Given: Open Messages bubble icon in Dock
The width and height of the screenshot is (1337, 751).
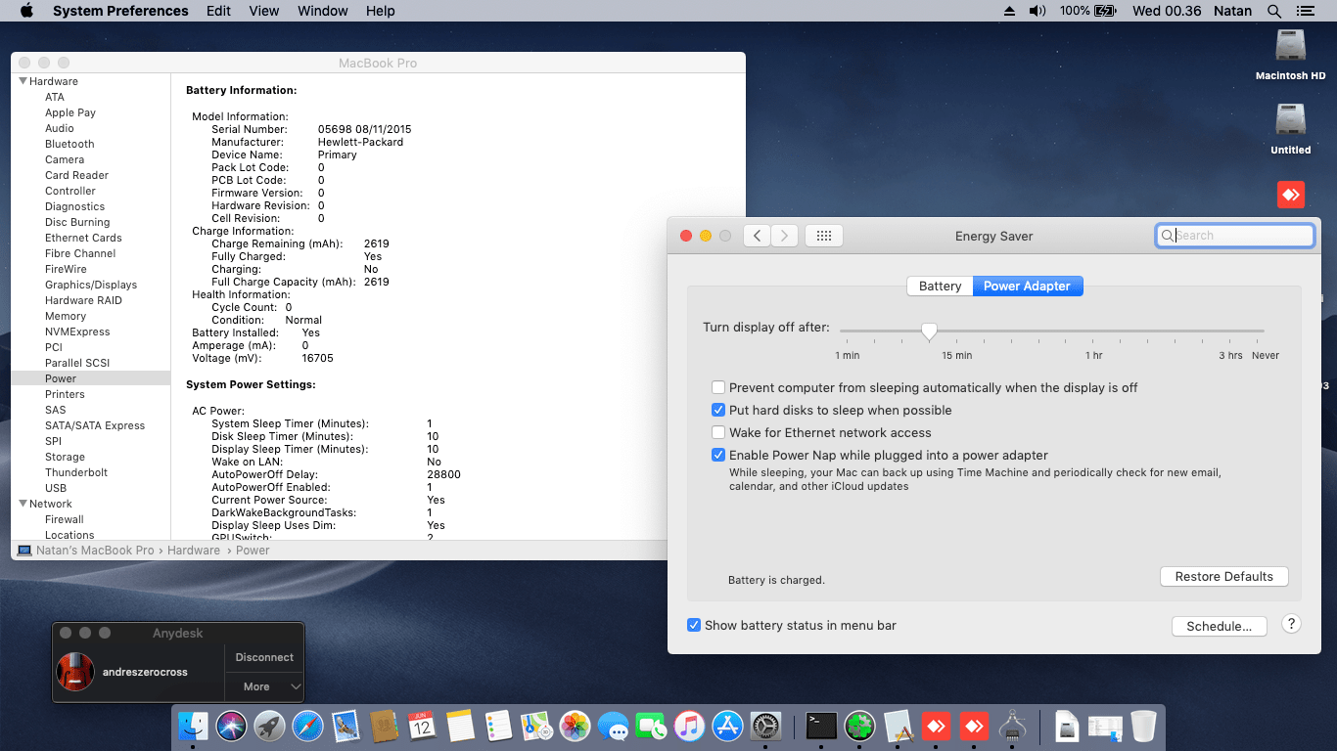Looking at the screenshot, I should click(613, 726).
